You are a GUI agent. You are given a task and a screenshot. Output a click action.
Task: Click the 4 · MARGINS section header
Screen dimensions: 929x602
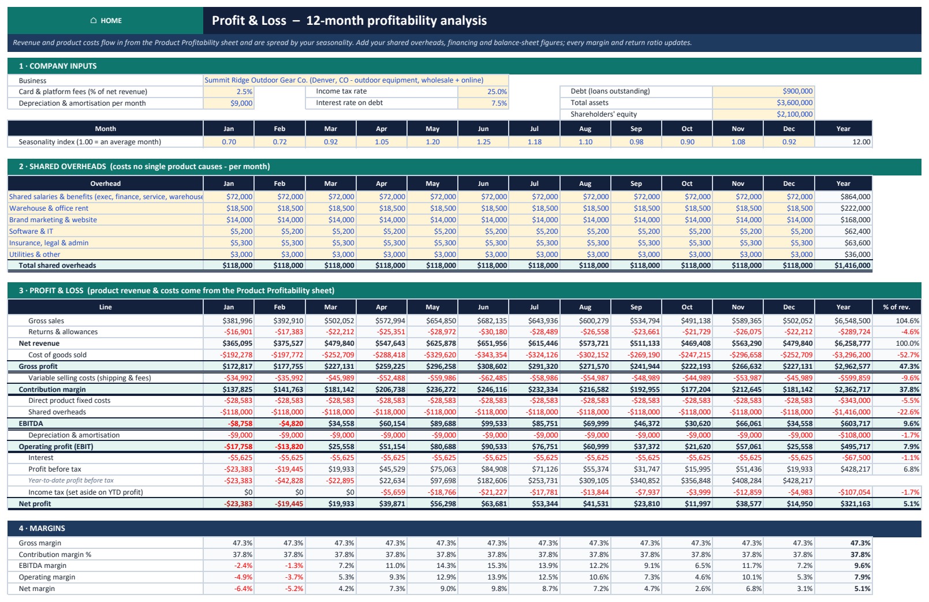pyautogui.click(x=464, y=529)
